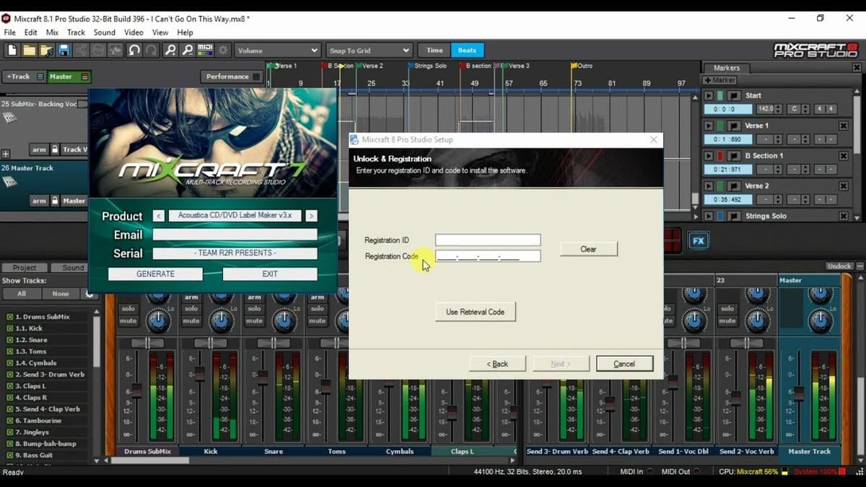Select the Zoom In magnifier tool
This screenshot has width=866, height=487.
click(169, 50)
